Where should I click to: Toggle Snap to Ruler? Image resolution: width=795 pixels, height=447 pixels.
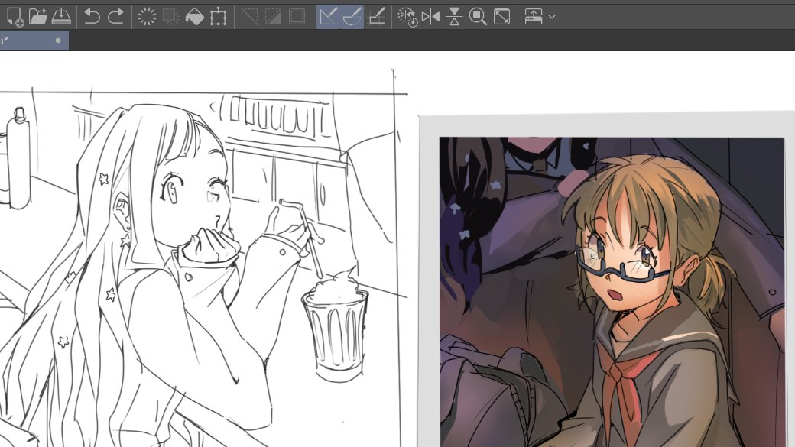[328, 17]
